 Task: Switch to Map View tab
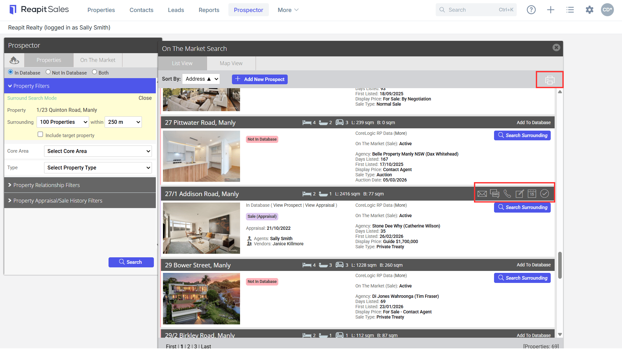pos(231,63)
